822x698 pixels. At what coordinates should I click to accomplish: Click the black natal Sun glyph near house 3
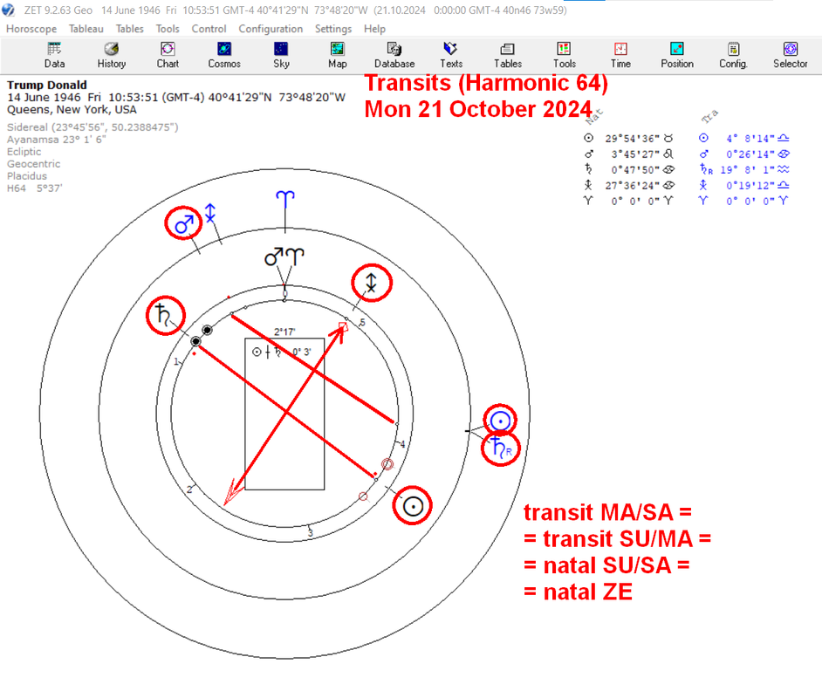click(413, 506)
